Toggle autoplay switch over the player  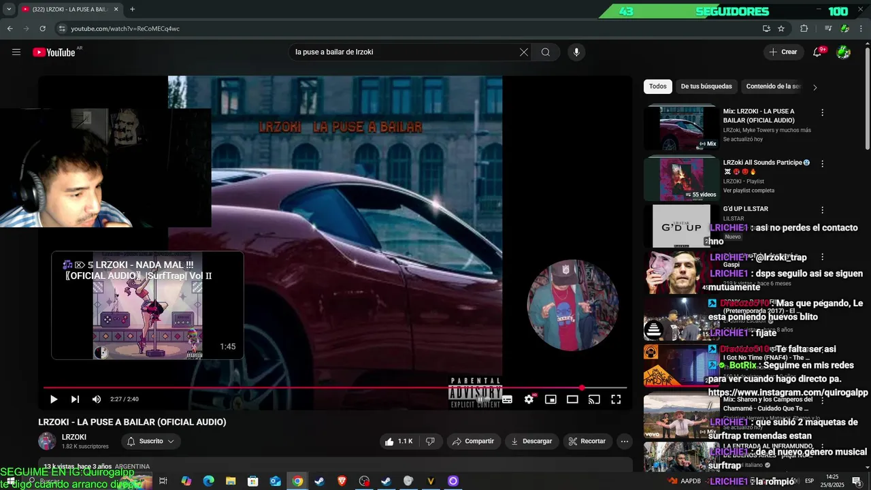coord(480,399)
